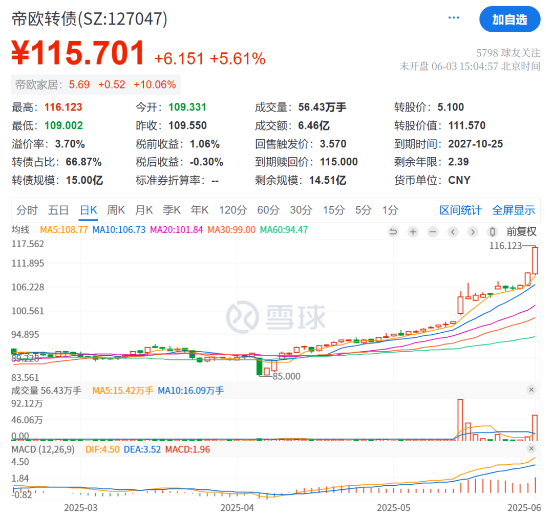Switch to the 15分 chart tab
The width and height of the screenshot is (553, 517).
coord(334,210)
